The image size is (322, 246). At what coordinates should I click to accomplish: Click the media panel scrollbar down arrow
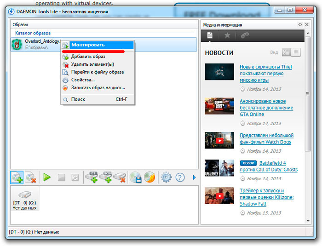point(308,221)
